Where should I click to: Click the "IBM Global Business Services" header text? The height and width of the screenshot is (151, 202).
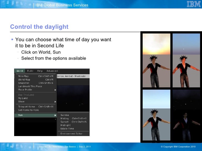tap(62, 5)
